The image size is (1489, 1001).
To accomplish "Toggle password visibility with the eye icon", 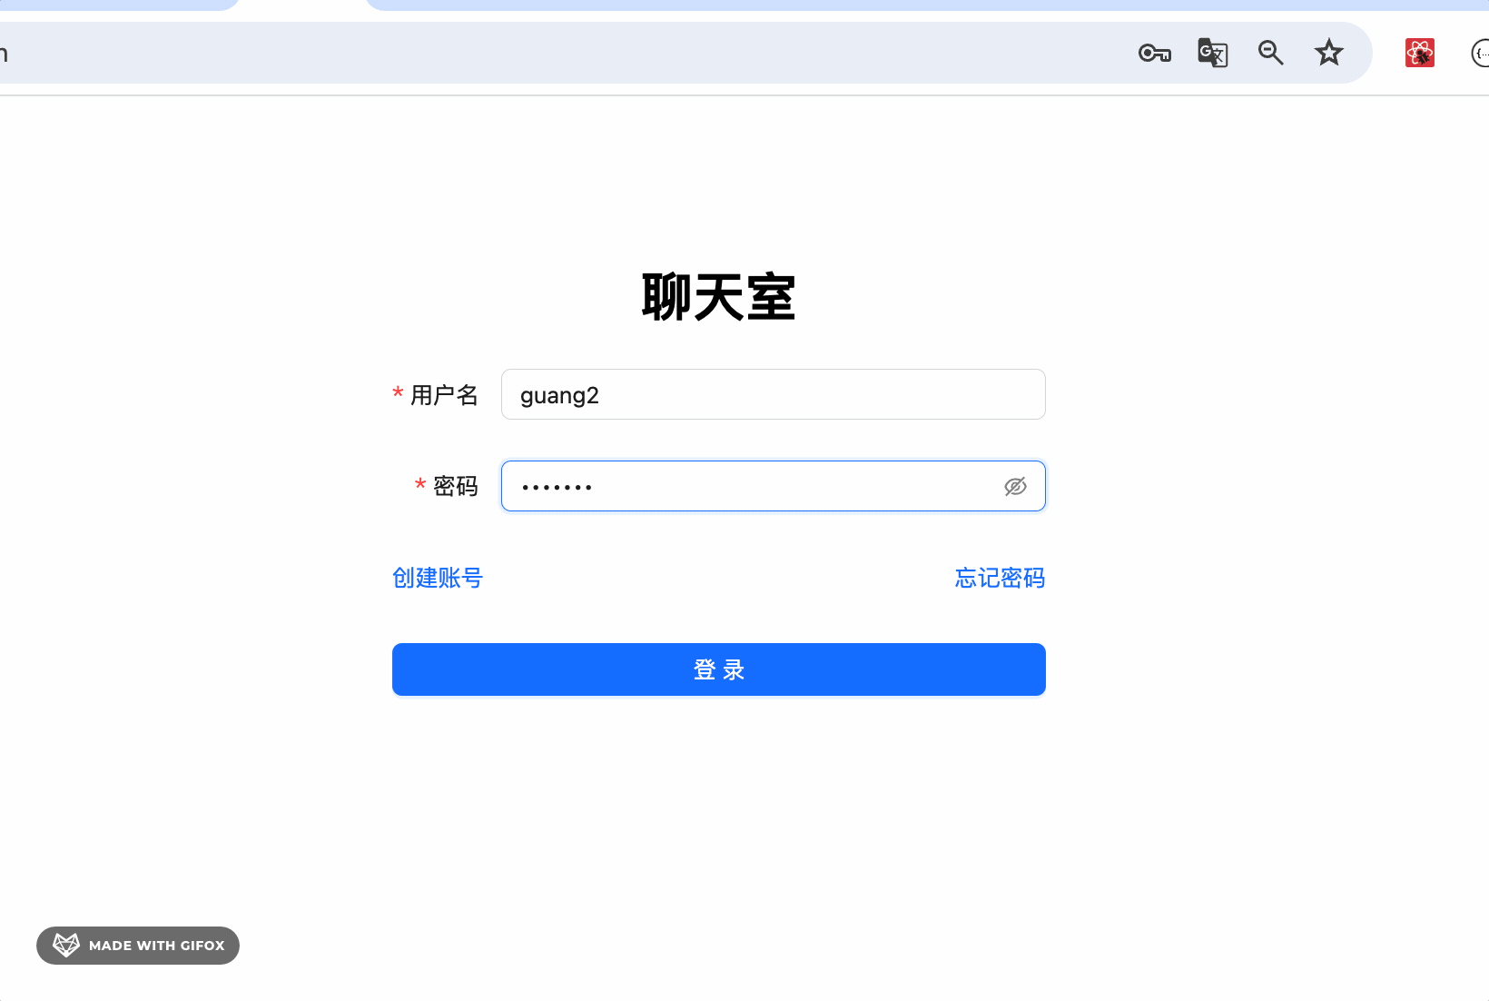I will coord(1015,487).
